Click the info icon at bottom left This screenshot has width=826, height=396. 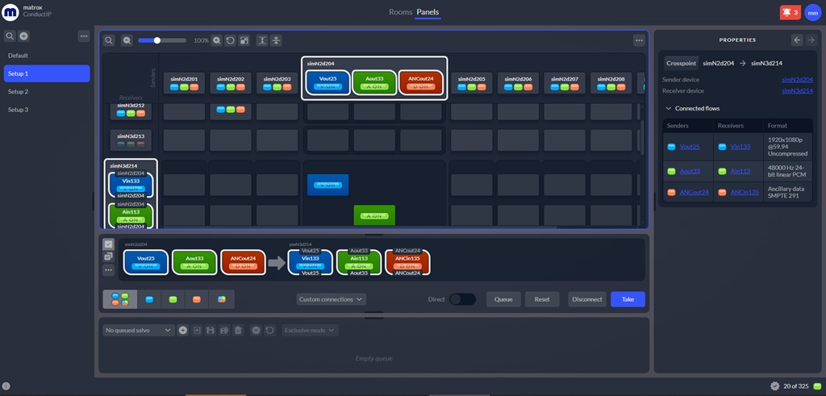[6, 386]
